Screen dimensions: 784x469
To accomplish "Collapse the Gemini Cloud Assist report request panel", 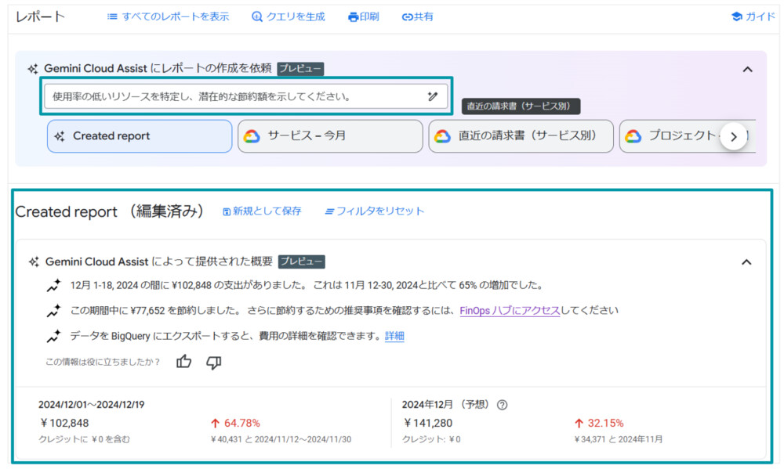I will click(x=747, y=69).
